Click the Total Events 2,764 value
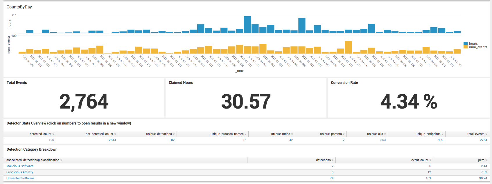492x184 pixels. click(84, 102)
